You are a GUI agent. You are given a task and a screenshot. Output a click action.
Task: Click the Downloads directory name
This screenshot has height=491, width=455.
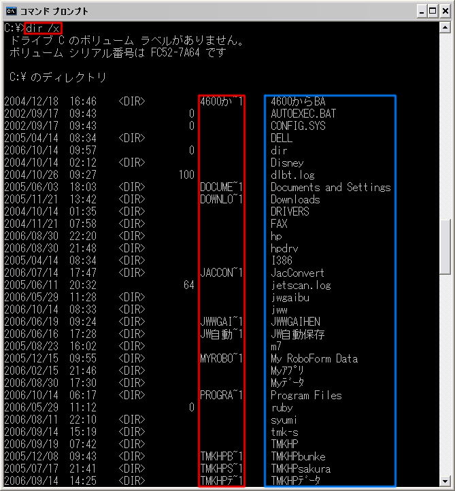click(x=295, y=199)
